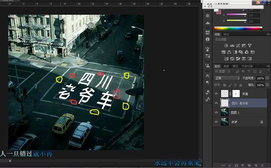Click the G channel color slider
Viewport: 271px width, 168px height.
tap(236, 14)
